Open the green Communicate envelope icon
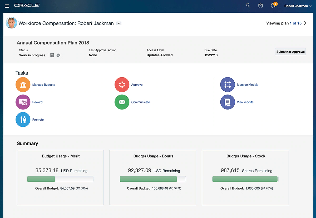Screen dimensions: 316x218 pos(122,102)
